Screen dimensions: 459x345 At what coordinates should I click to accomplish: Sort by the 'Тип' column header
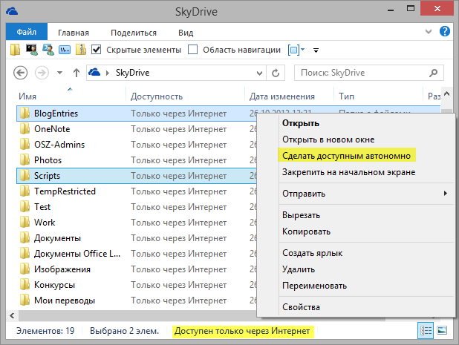point(379,96)
